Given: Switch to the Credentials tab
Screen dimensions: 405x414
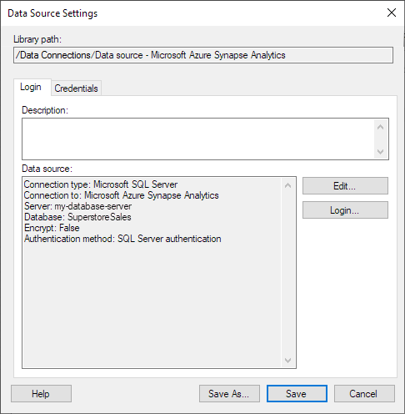Looking at the screenshot, I should [x=76, y=88].
